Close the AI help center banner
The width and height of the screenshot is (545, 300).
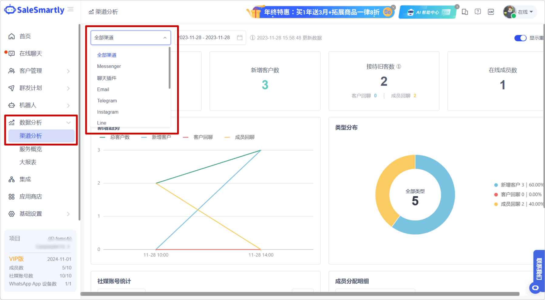click(x=457, y=7)
